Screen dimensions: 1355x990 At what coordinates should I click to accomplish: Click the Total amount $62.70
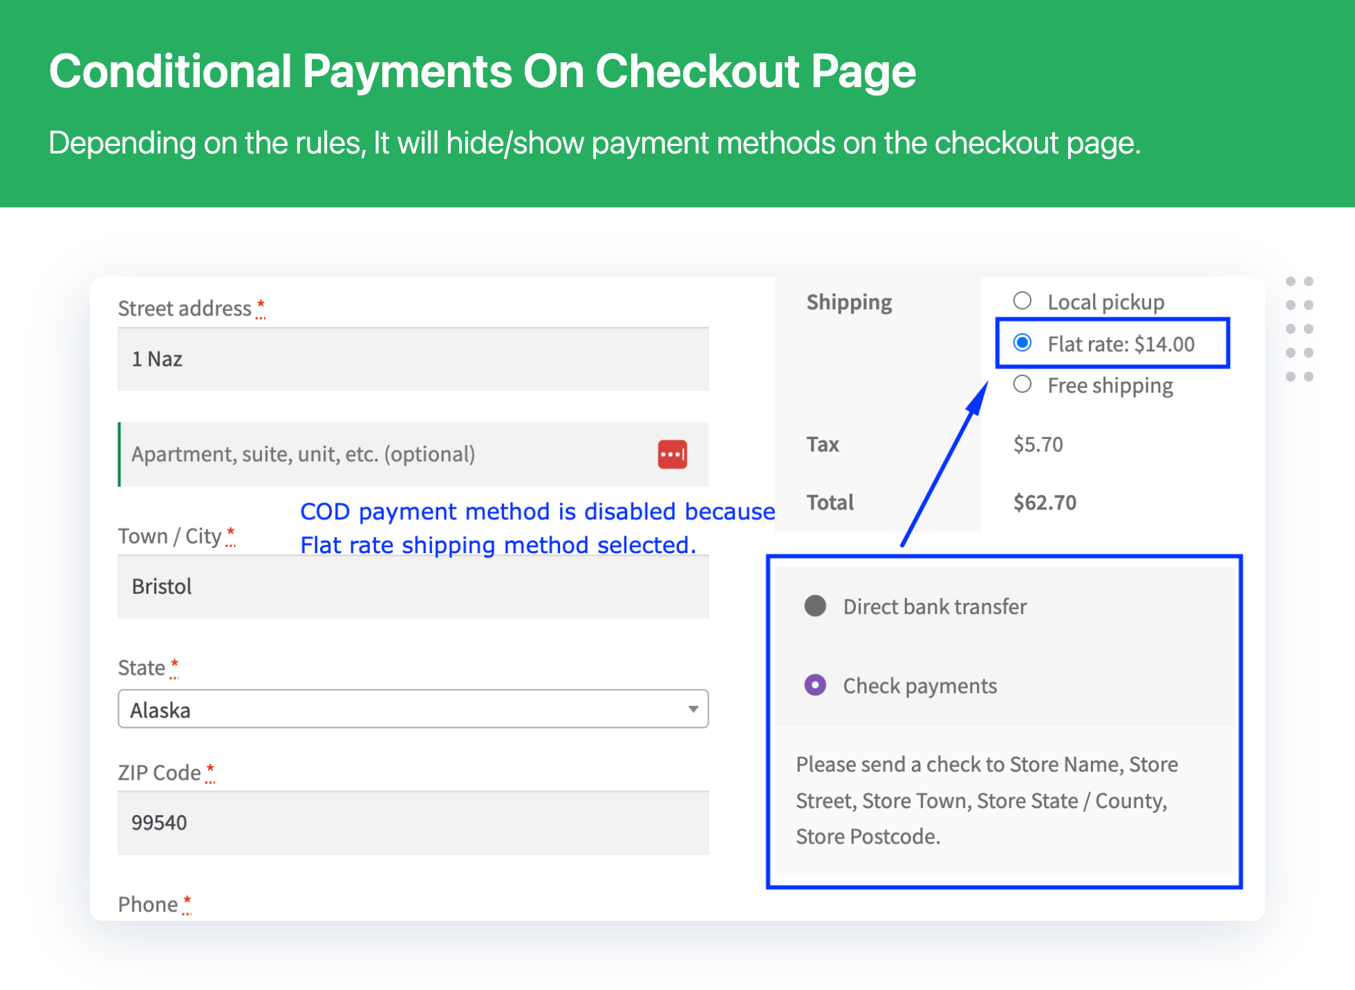(1045, 503)
